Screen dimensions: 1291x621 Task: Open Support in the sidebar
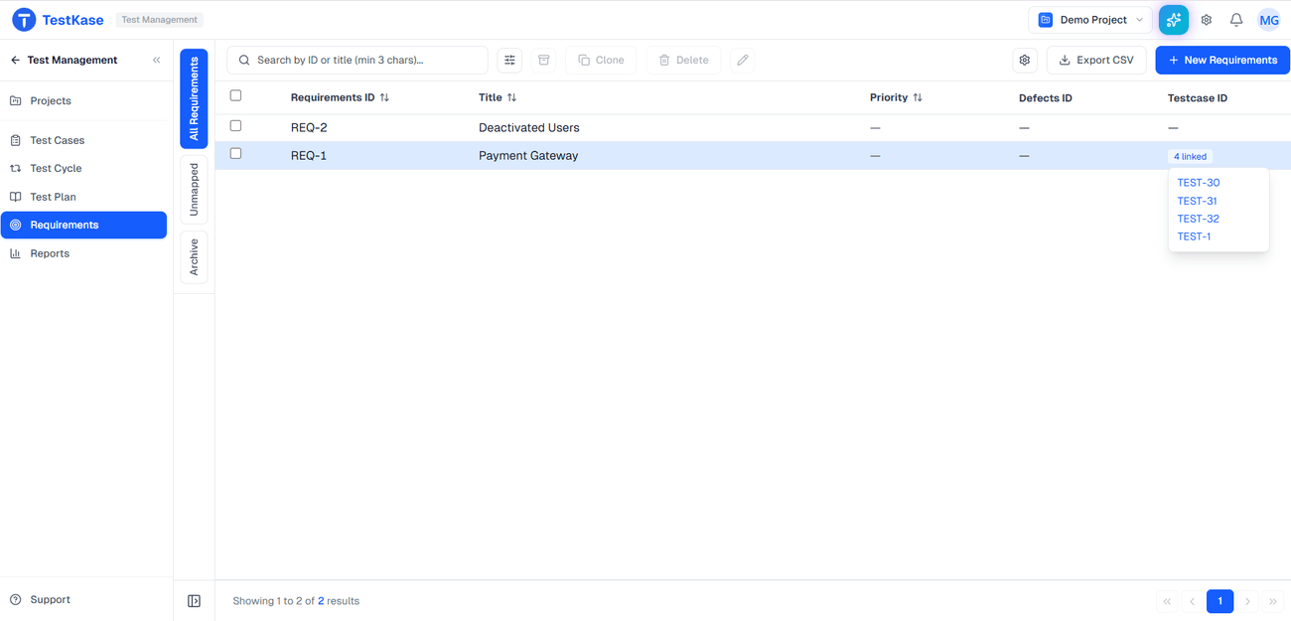pos(83,600)
